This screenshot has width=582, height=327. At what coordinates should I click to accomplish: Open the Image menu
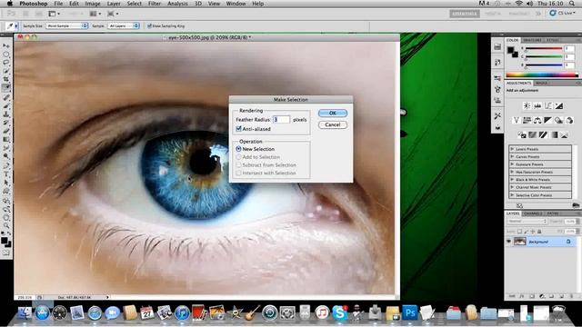coord(93,4)
